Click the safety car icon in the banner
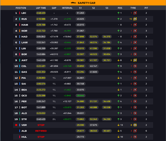This screenshot has height=141, width=166. pos(73,3)
